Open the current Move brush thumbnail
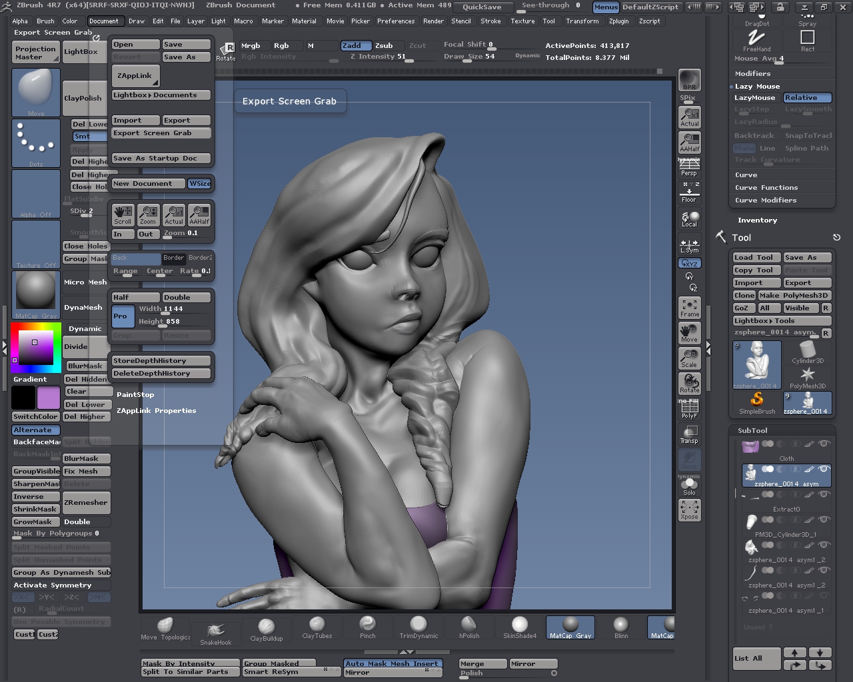The width and height of the screenshot is (853, 682). pos(36,93)
